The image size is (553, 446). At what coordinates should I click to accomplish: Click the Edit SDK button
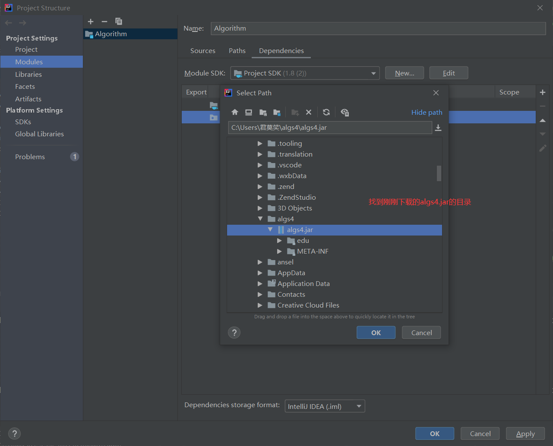[449, 73]
